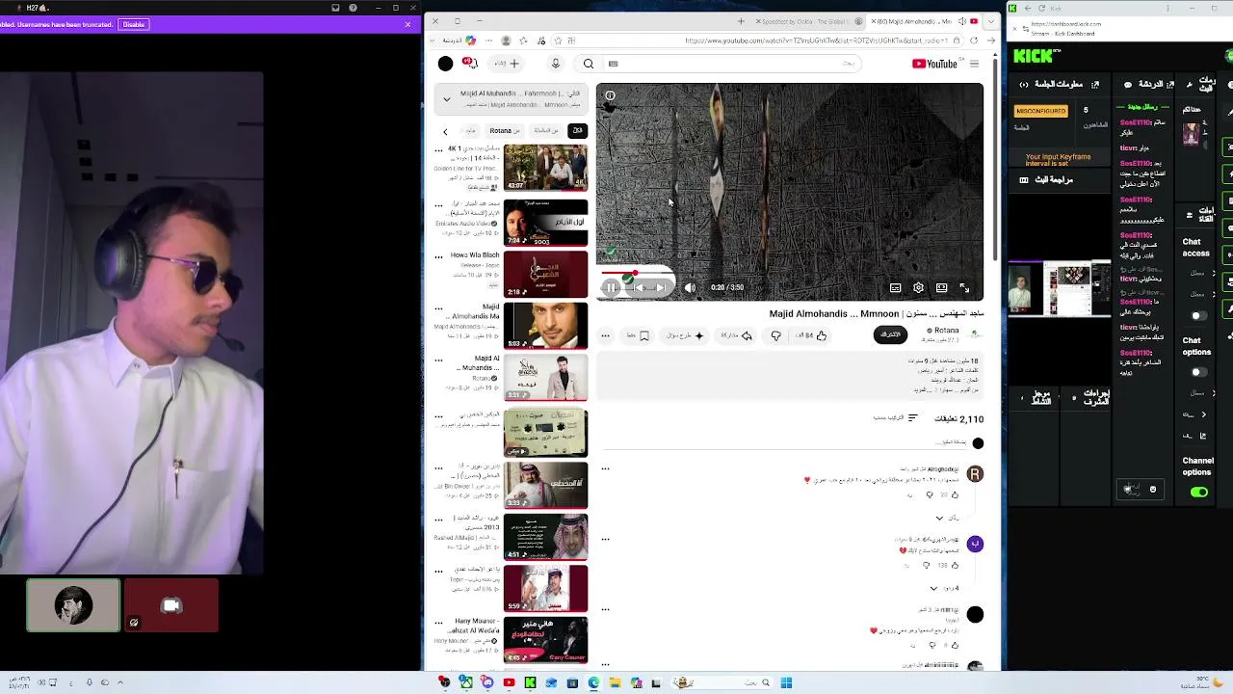
Task: Open Windows Start menu on taskbar
Action: point(786,683)
